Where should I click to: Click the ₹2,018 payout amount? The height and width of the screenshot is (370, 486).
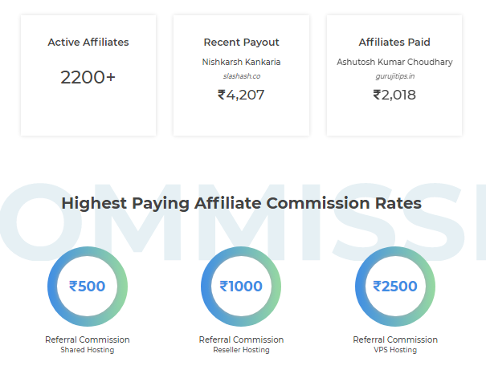coord(394,95)
